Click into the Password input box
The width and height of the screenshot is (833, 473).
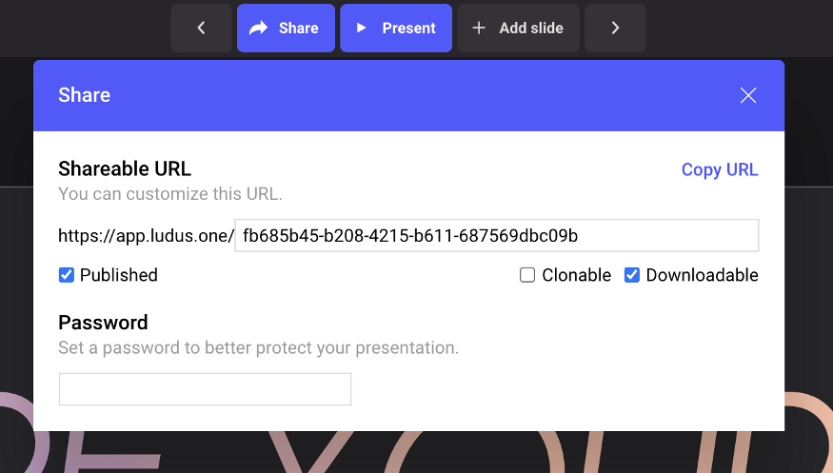[x=205, y=389]
